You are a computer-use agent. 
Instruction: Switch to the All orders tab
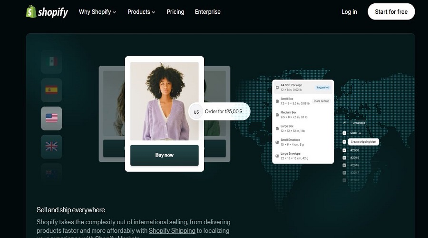click(x=344, y=123)
